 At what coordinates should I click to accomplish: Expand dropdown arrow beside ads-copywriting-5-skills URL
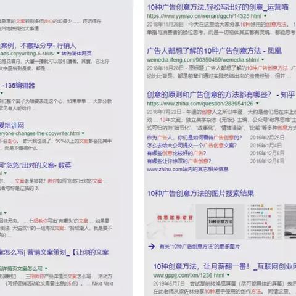pos(58,54)
